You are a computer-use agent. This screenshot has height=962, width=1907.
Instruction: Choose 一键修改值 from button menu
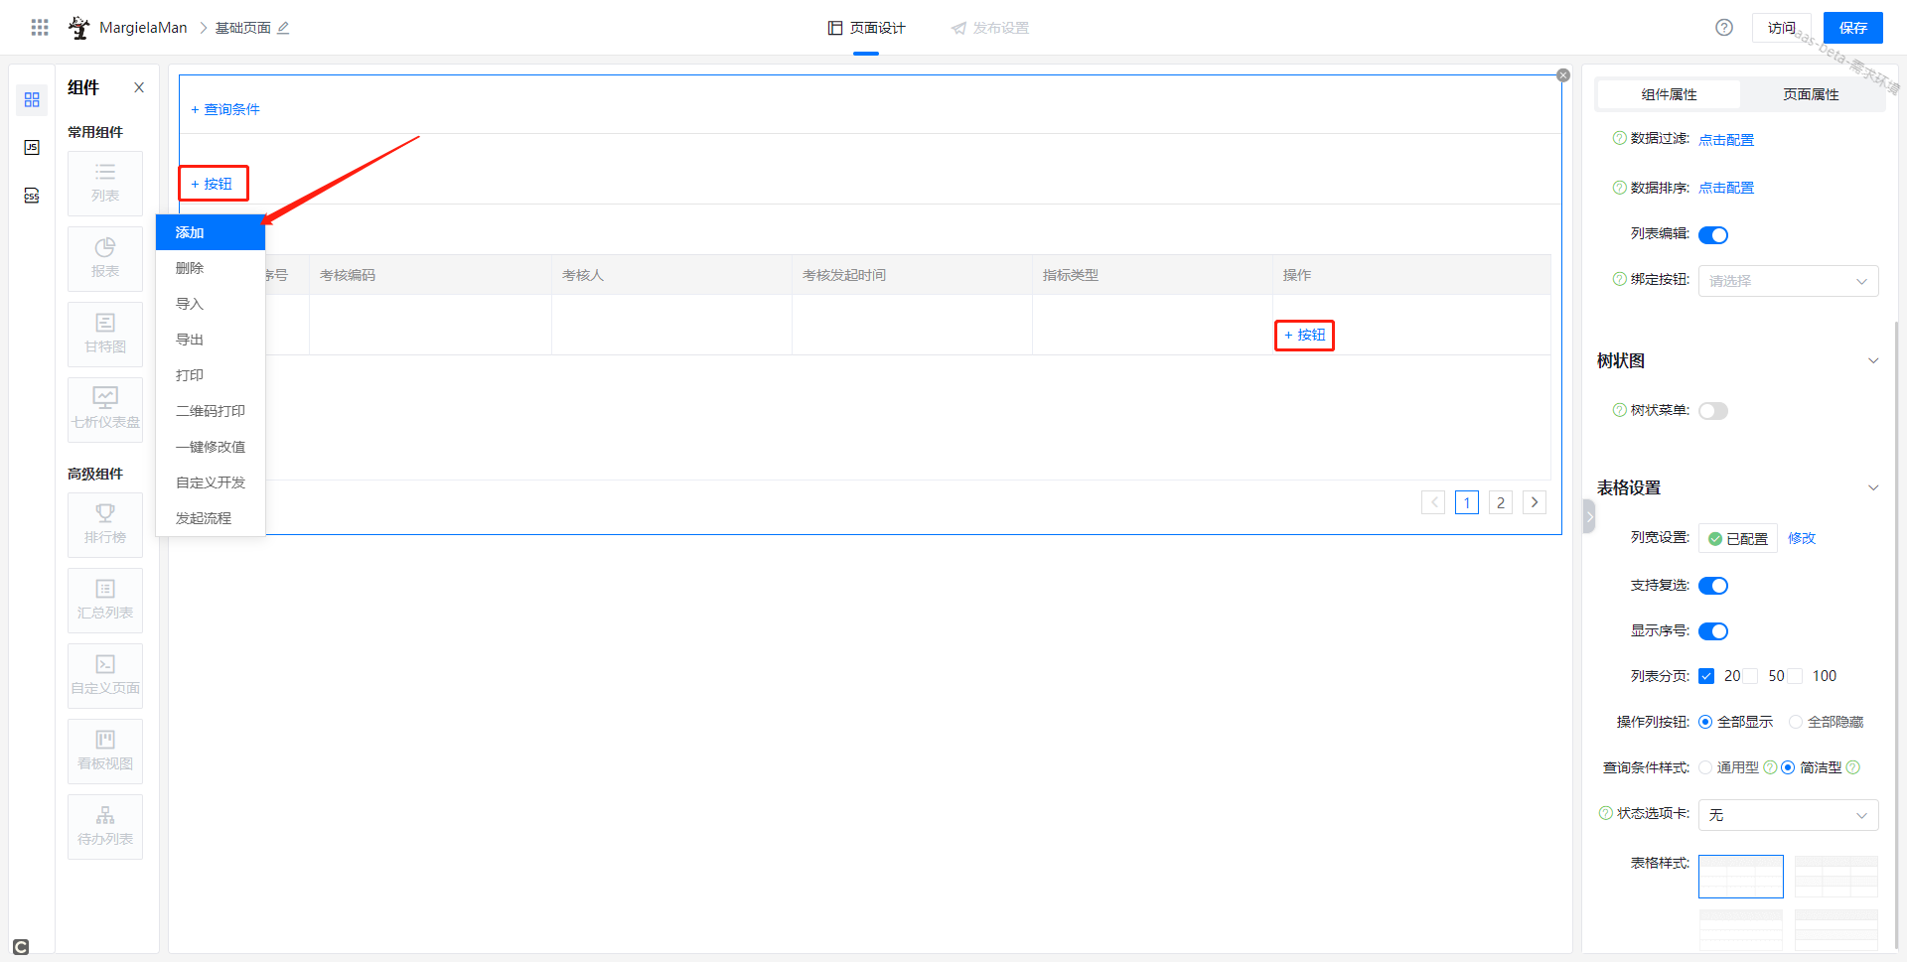(x=211, y=447)
